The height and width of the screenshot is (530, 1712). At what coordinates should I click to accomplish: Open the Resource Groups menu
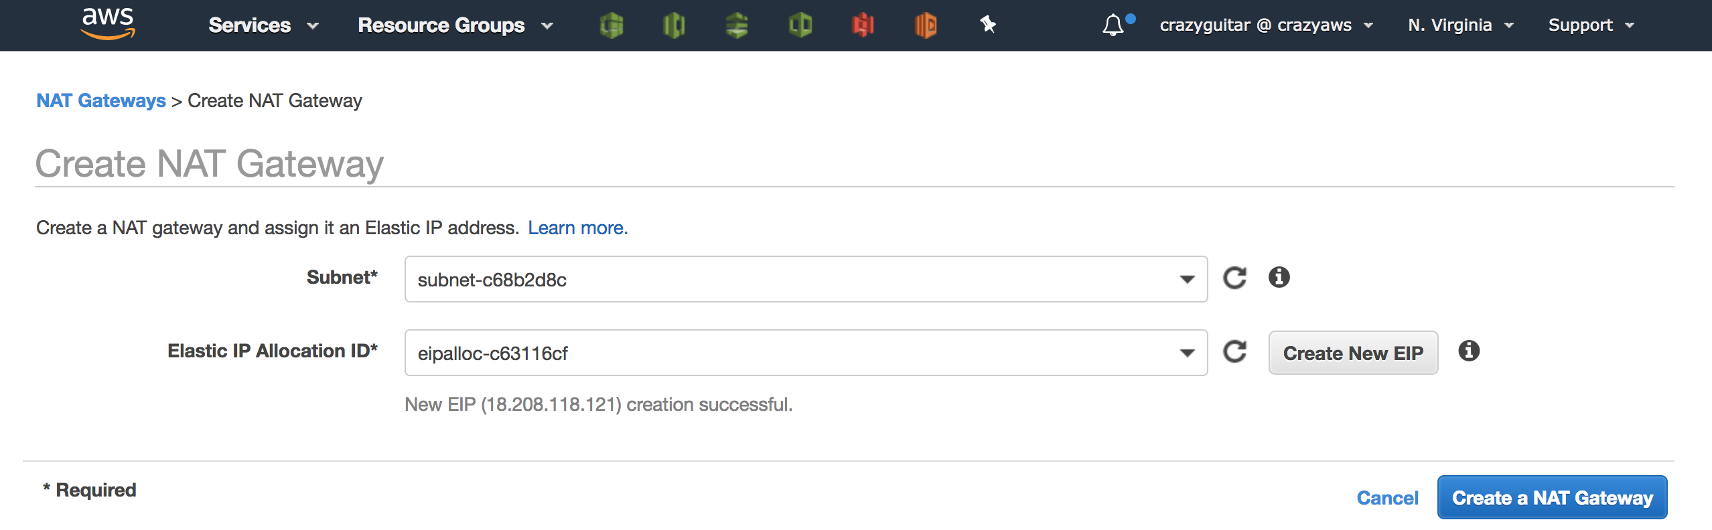(x=455, y=25)
